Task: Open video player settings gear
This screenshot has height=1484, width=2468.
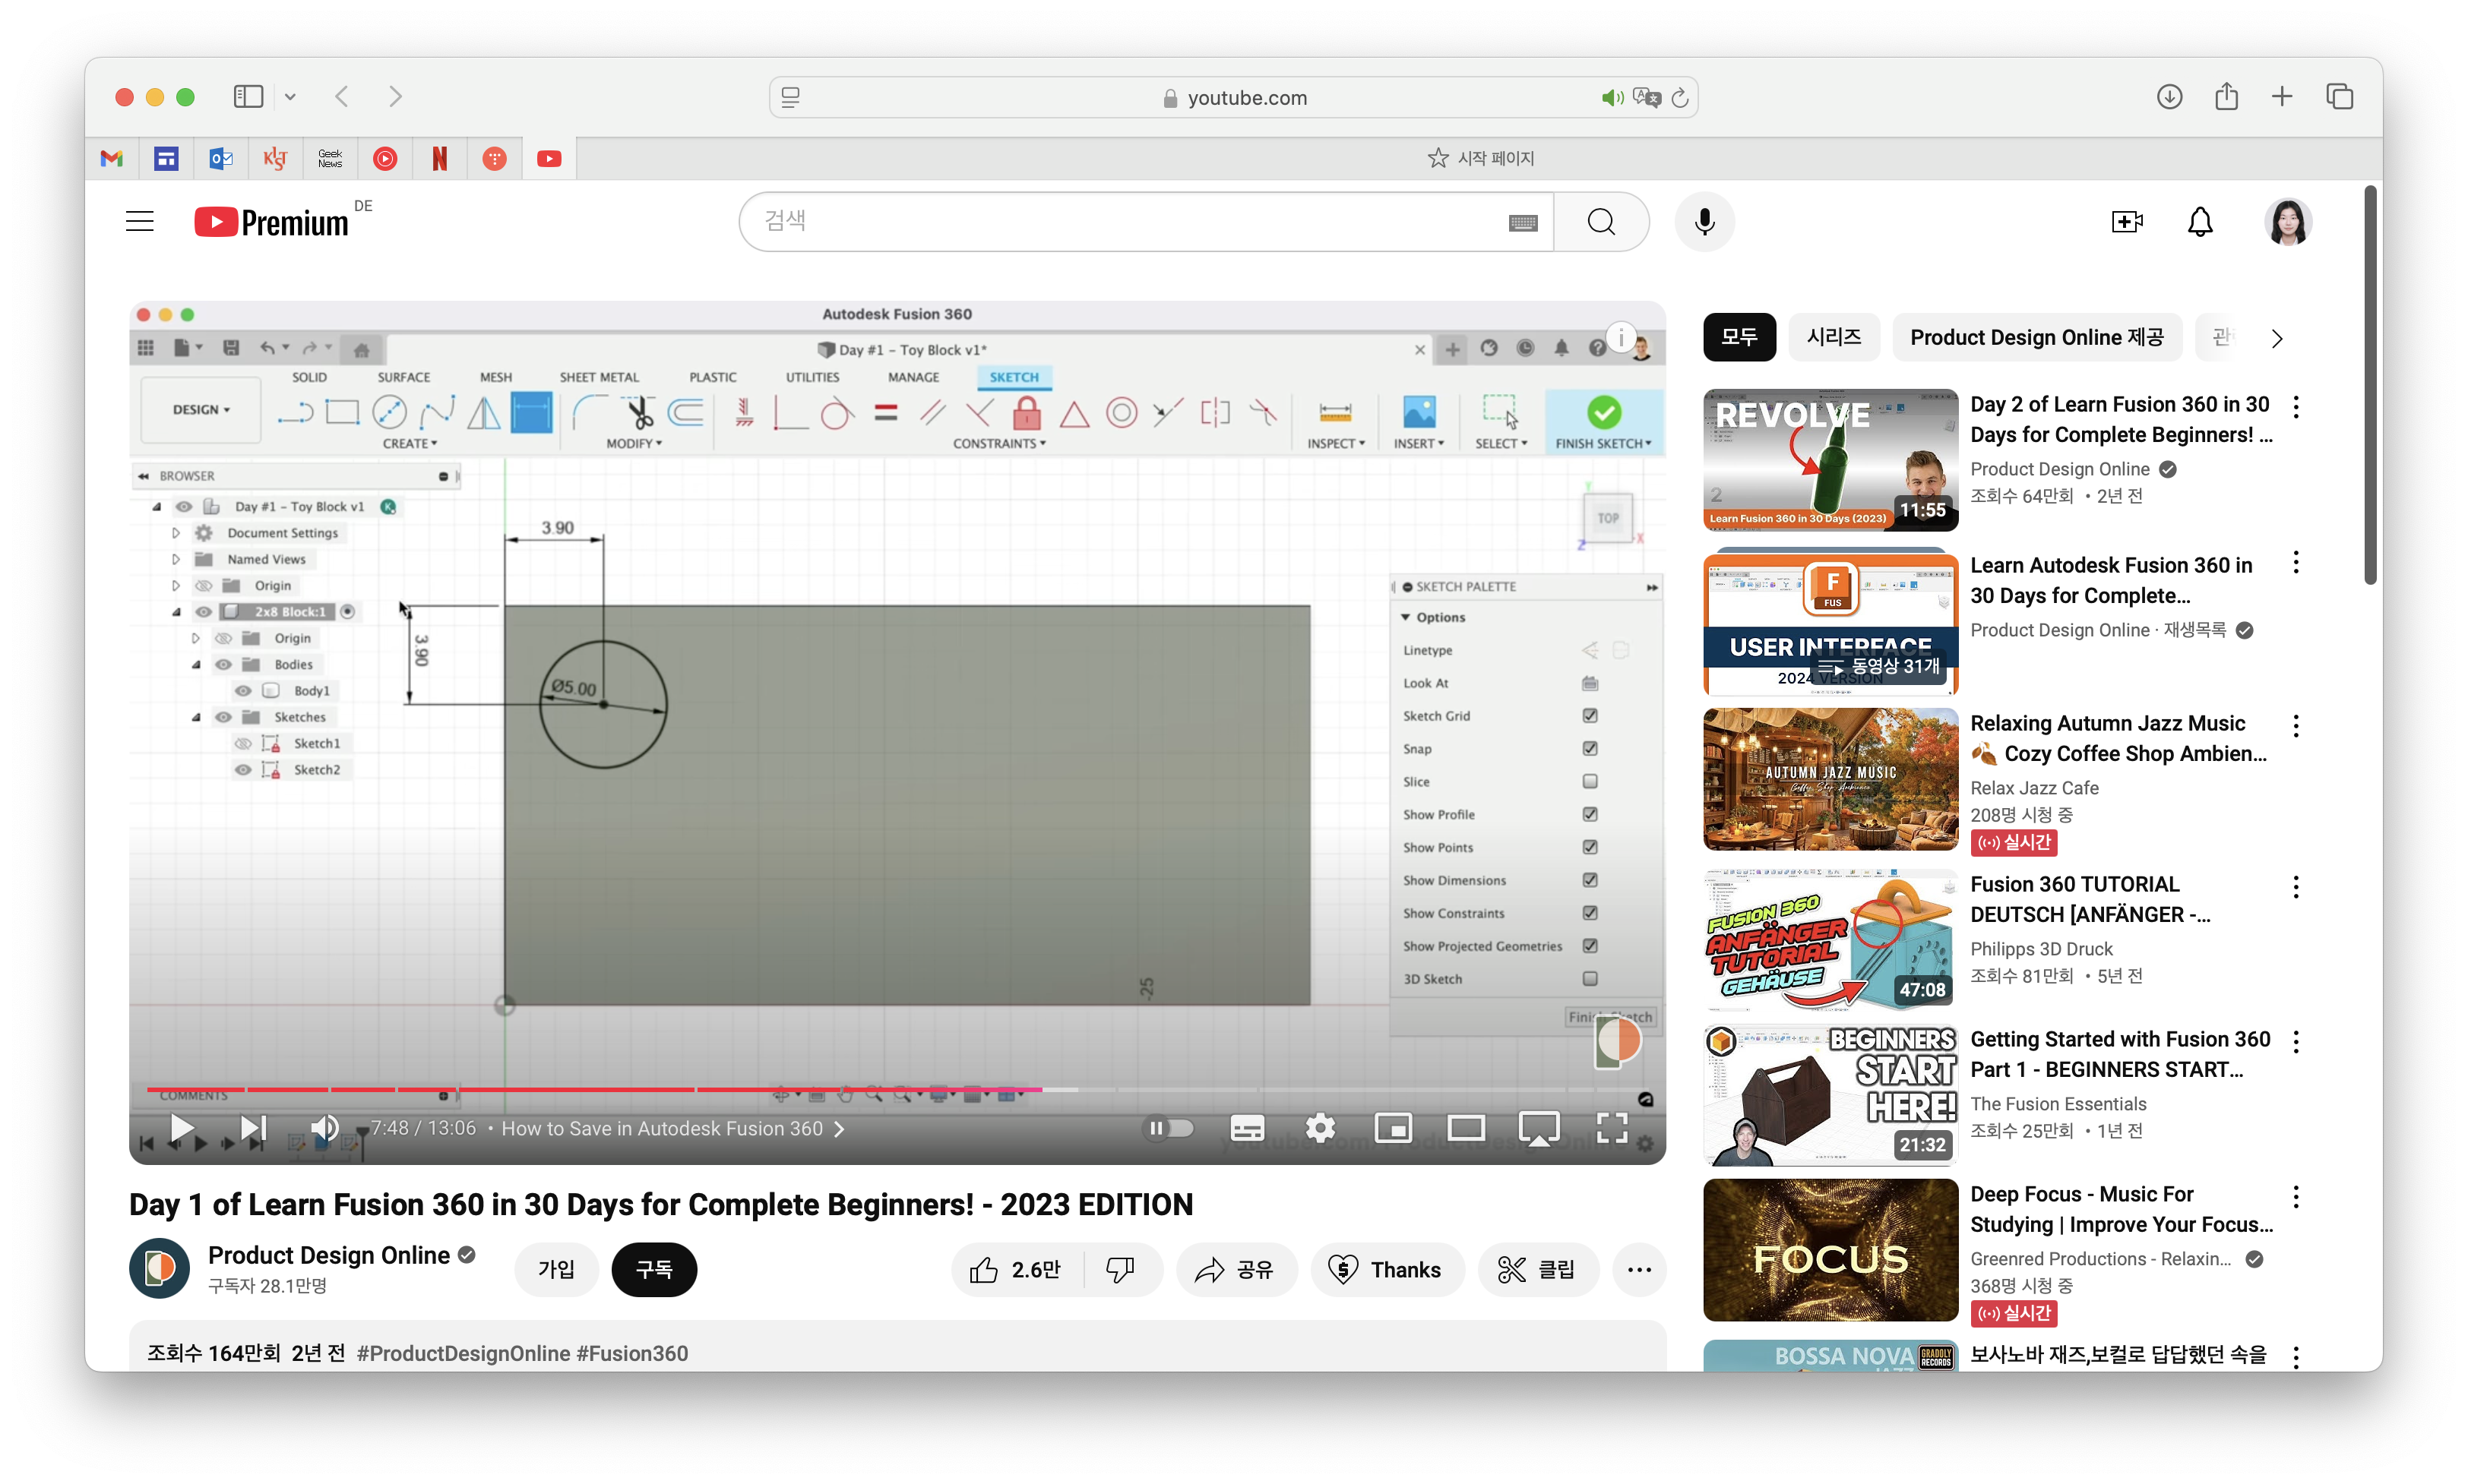Action: coord(1320,1128)
